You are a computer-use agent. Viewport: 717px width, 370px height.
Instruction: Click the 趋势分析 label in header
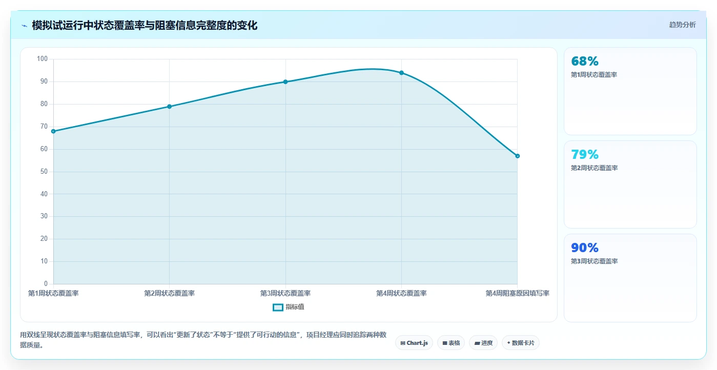682,25
